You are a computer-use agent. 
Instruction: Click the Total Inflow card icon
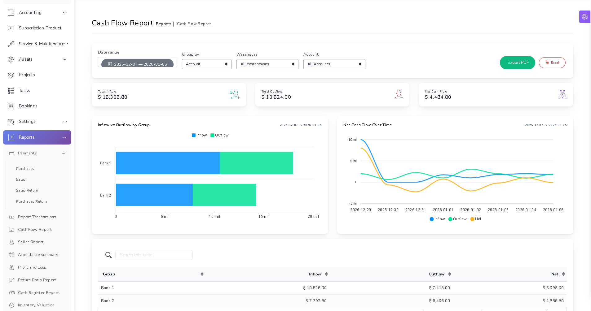[234, 95]
